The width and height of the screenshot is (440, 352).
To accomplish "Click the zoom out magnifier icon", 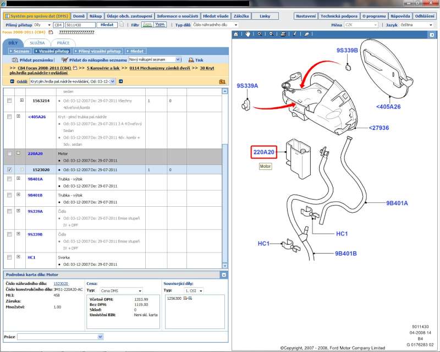I will [x=271, y=34].
